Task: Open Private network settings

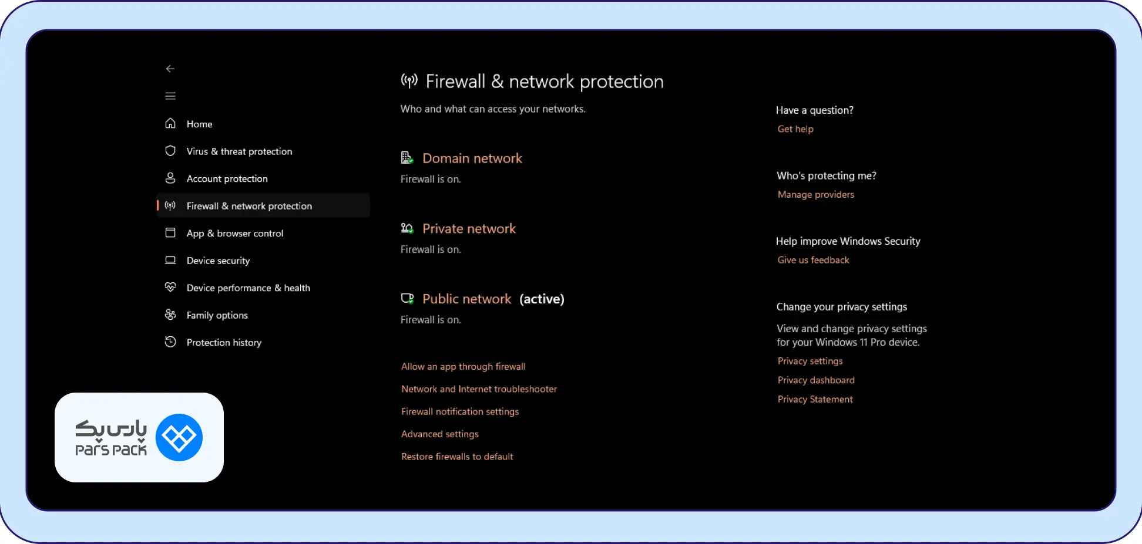Action: 469,229
